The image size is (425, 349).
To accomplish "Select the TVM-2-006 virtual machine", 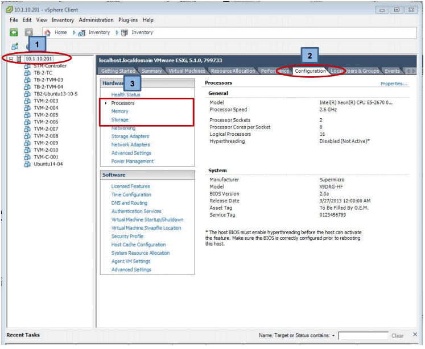I will coord(46,122).
